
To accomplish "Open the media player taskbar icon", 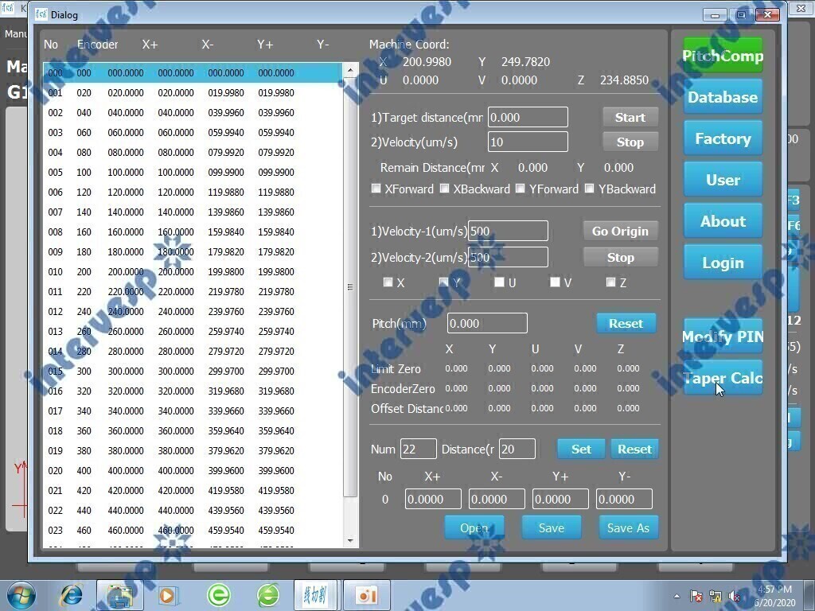I will click(168, 594).
